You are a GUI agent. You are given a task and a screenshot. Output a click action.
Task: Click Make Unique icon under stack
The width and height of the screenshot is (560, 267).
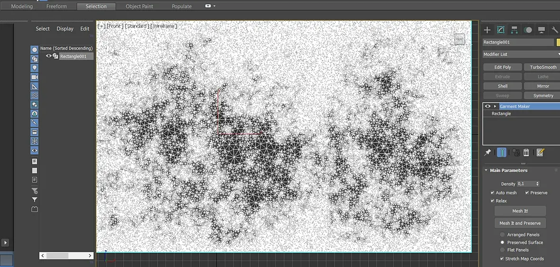pyautogui.click(x=515, y=152)
